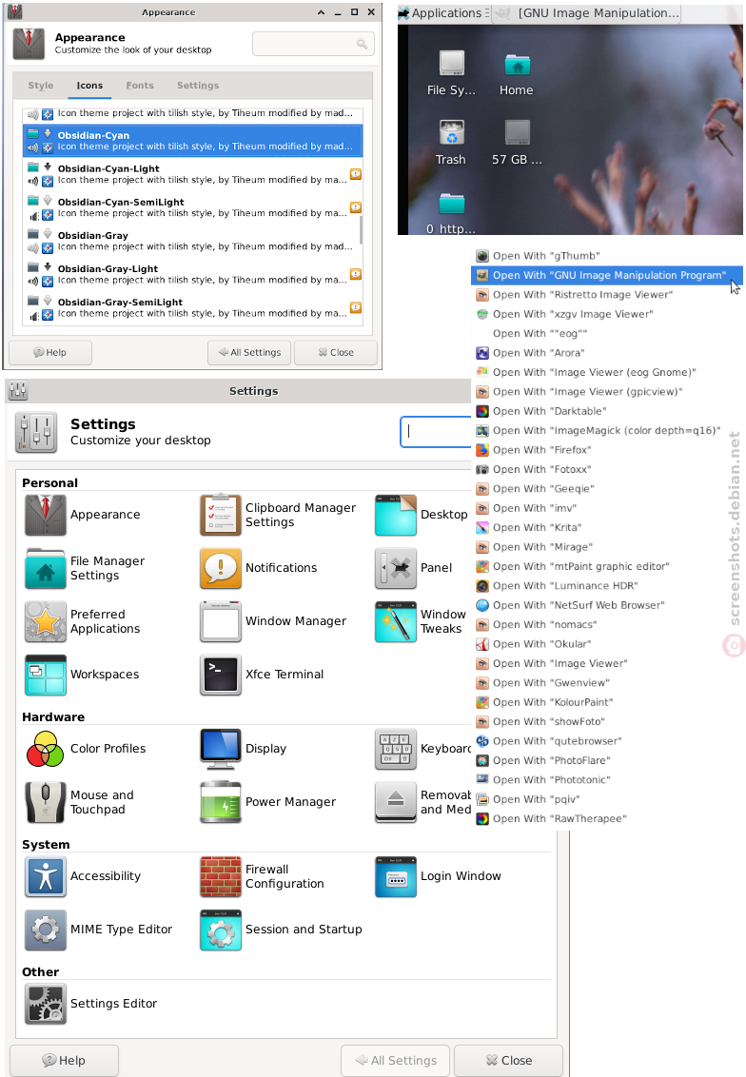Open File Manager Settings icon
Screen dimensions: 746x1077
coord(46,568)
